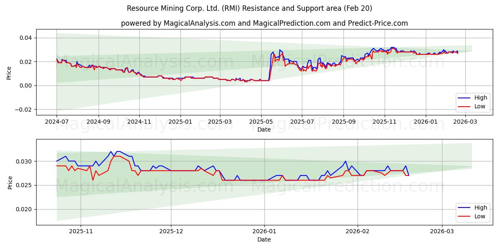Select the top chart 2026-03 tick label
This screenshot has width=499, height=249.
click(465, 122)
